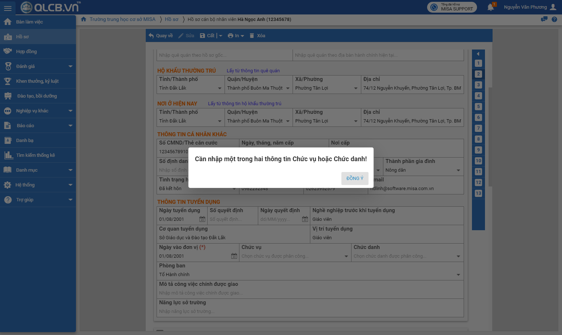The width and height of the screenshot is (562, 335).
Task: Open Hợp đồng in sidebar
Action: tap(26, 52)
